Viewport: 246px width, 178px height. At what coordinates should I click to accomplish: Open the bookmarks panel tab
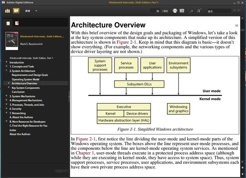[16, 24]
